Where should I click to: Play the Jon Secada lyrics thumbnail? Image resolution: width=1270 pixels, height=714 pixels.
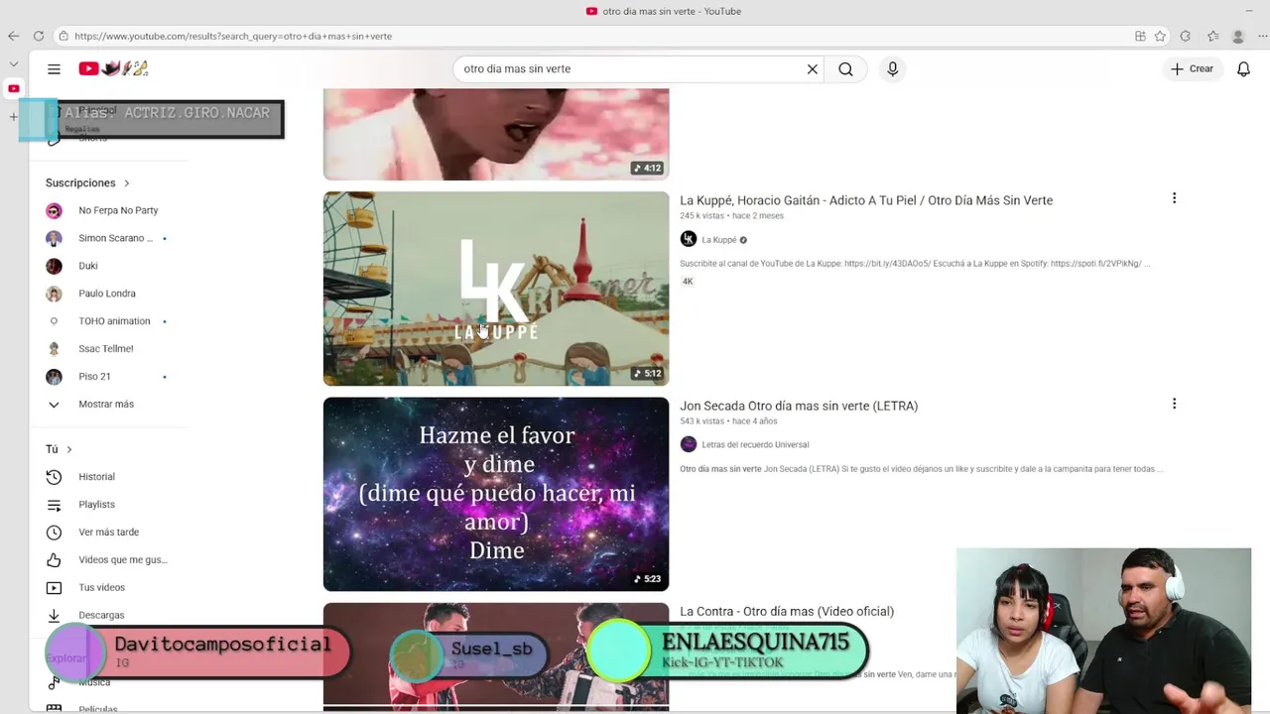(496, 494)
